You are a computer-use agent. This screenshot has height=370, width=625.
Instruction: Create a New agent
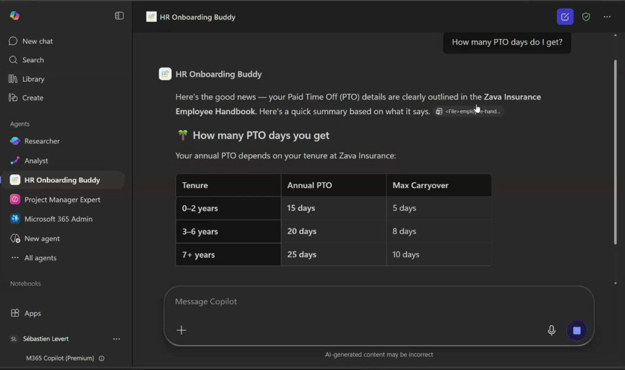[x=42, y=239]
